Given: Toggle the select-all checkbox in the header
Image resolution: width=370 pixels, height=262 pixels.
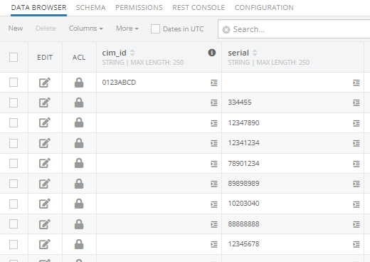Looking at the screenshot, I should click(x=14, y=57).
